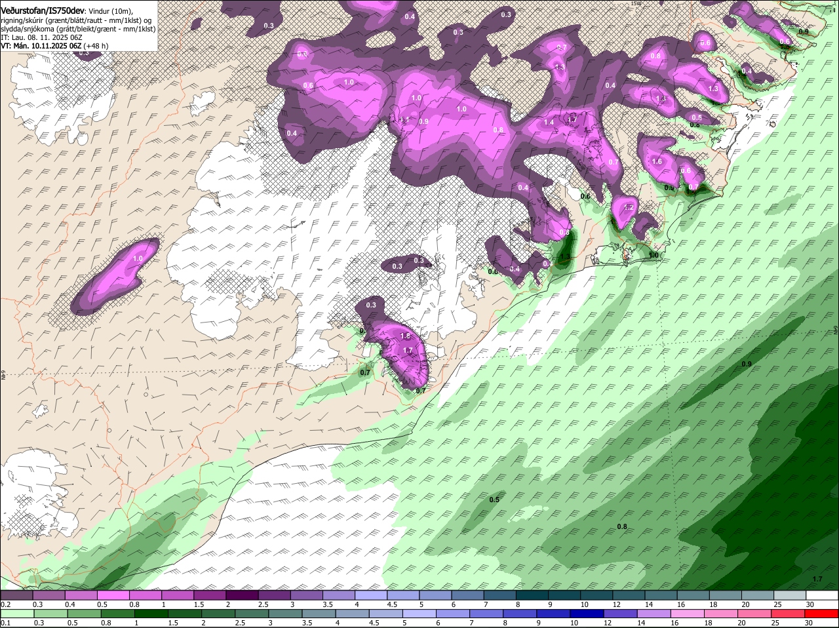Click the '30' label in the top legend row
The height and width of the screenshot is (628, 839).
click(x=810, y=604)
